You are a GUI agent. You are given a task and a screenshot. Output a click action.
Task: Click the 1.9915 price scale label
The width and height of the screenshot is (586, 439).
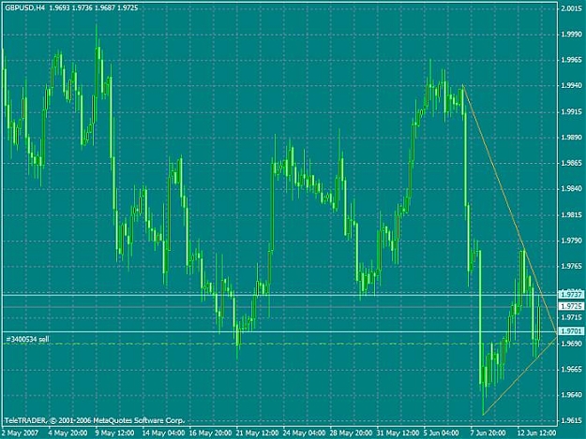(x=572, y=111)
